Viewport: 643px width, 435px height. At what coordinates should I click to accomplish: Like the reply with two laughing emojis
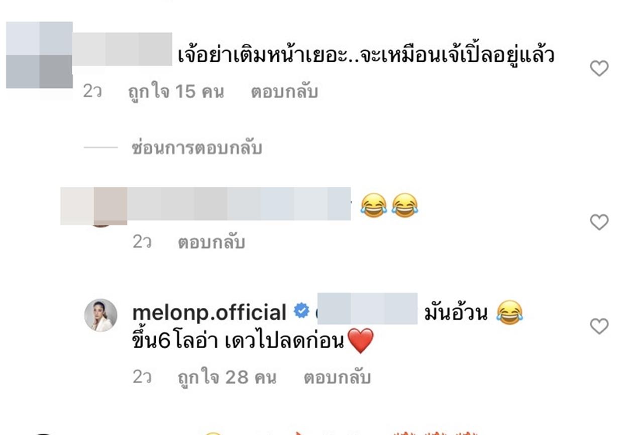599,222
